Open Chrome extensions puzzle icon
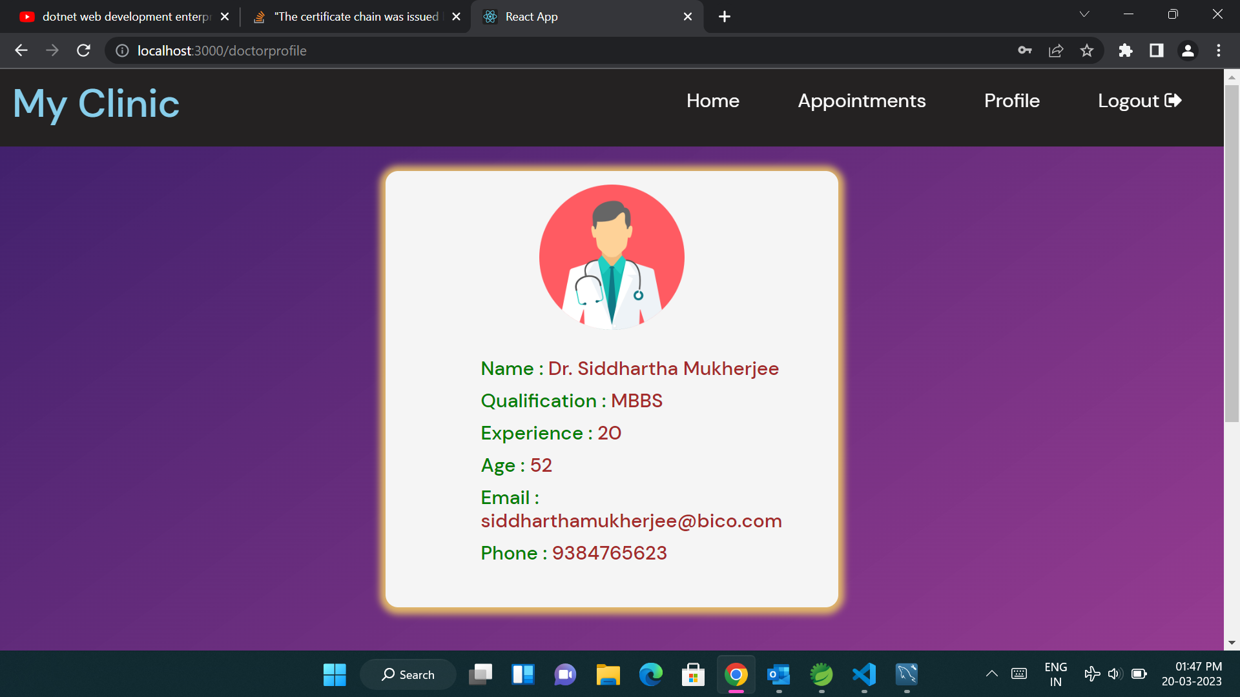The image size is (1240, 697). [x=1126, y=50]
